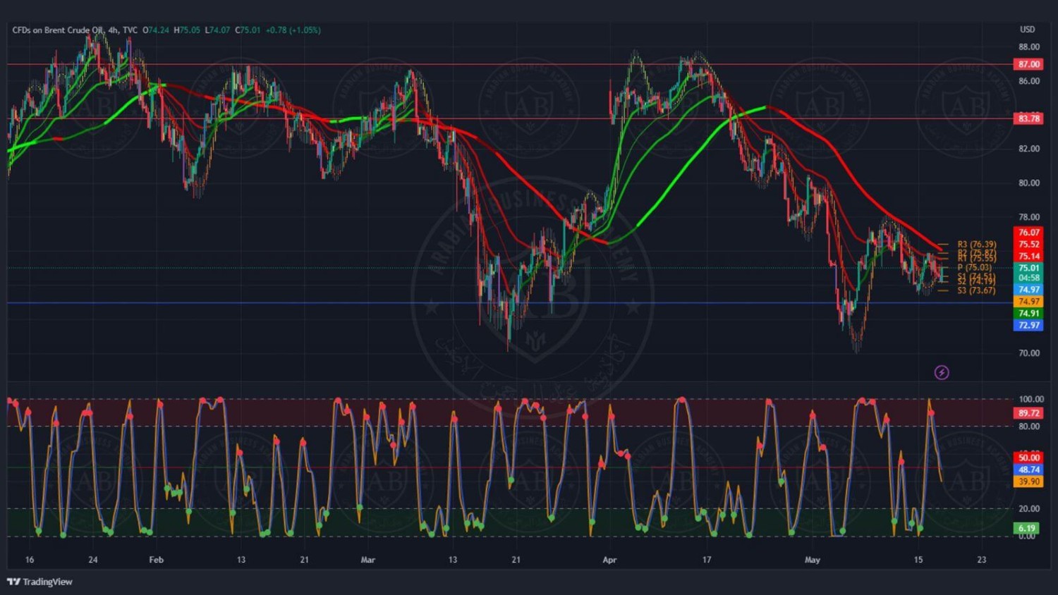
Task: Click the Apr date on time axis
Action: coord(609,560)
